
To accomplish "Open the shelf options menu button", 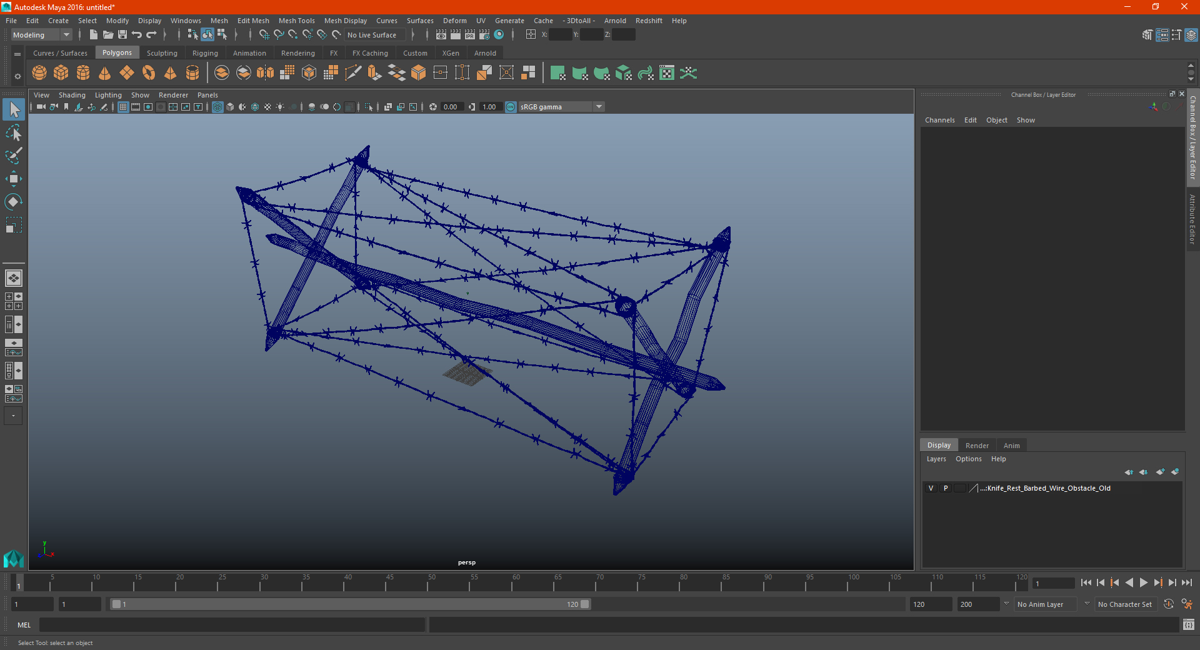I will 17,76.
